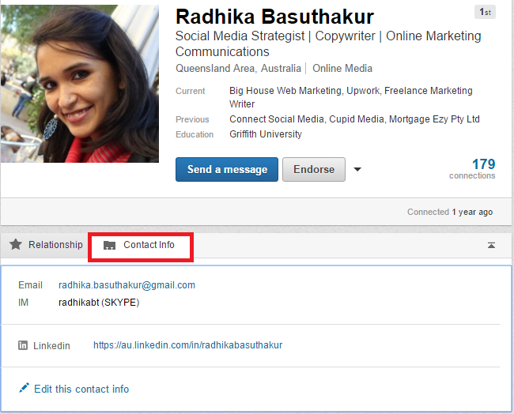Click the name Radhika Basuthakur heading
The width and height of the screenshot is (514, 414).
point(274,17)
